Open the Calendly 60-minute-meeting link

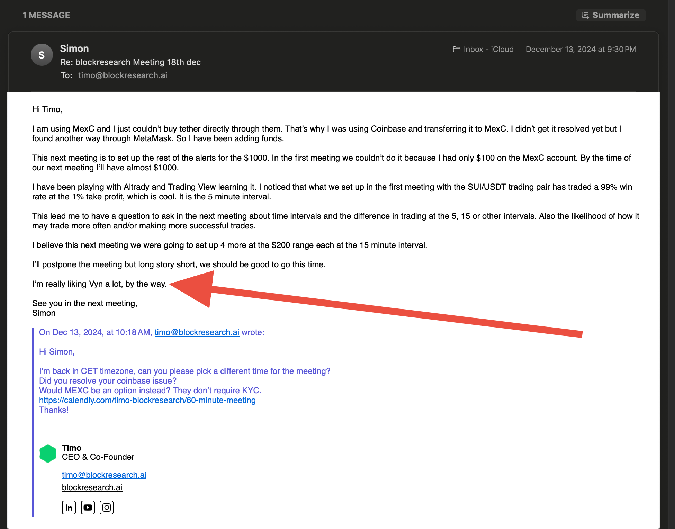point(147,400)
